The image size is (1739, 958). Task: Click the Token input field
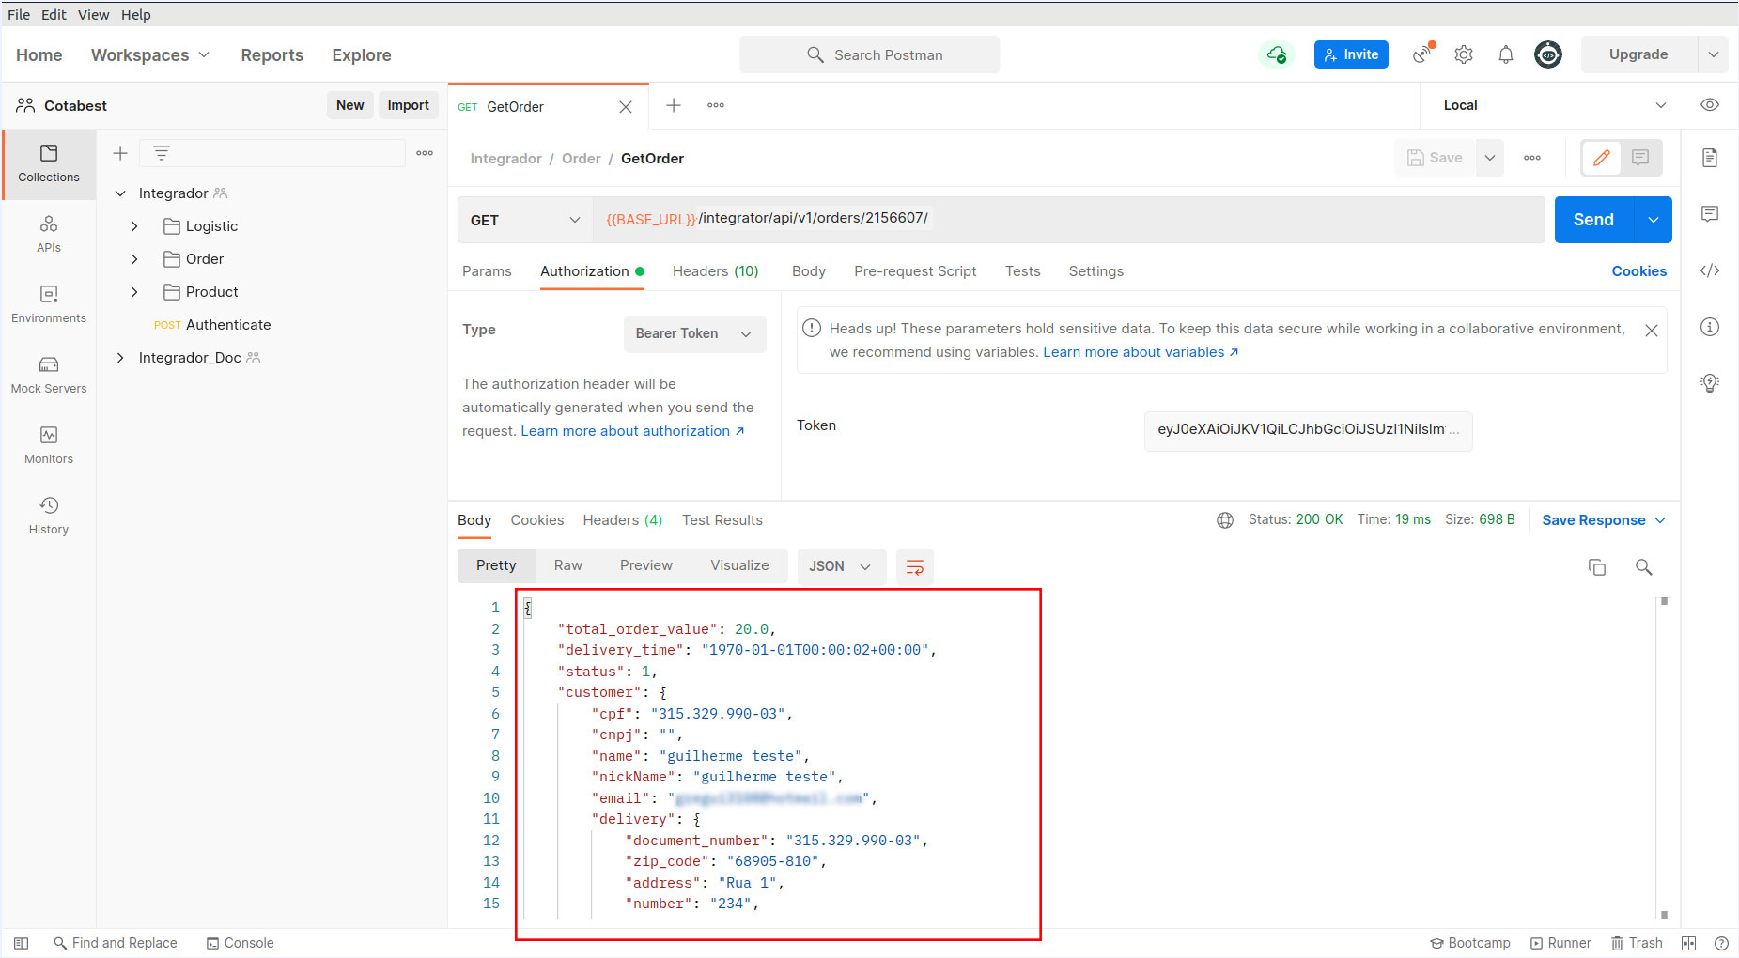[1308, 430]
